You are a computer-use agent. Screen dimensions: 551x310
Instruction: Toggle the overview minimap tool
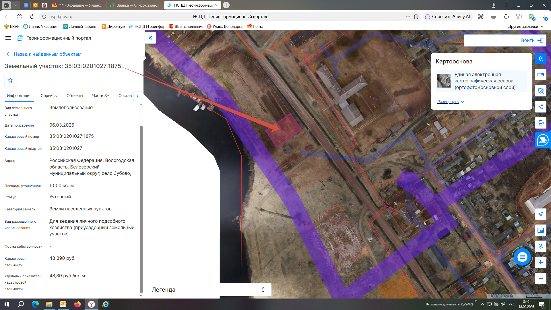(x=541, y=230)
